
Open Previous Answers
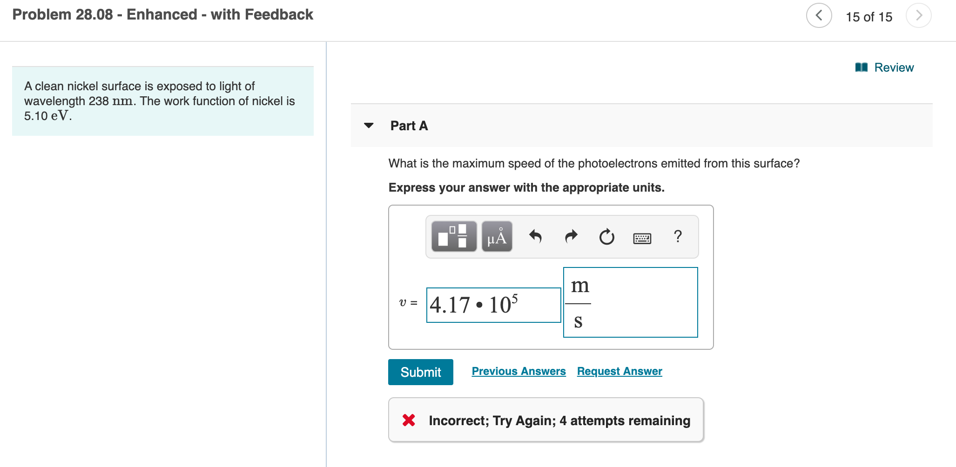[518, 371]
